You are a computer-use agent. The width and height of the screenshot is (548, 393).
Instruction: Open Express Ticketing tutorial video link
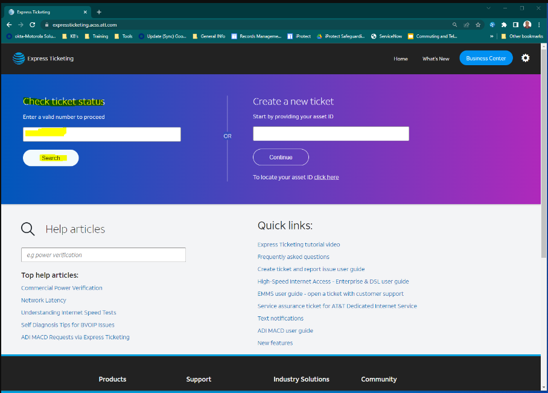(x=299, y=244)
